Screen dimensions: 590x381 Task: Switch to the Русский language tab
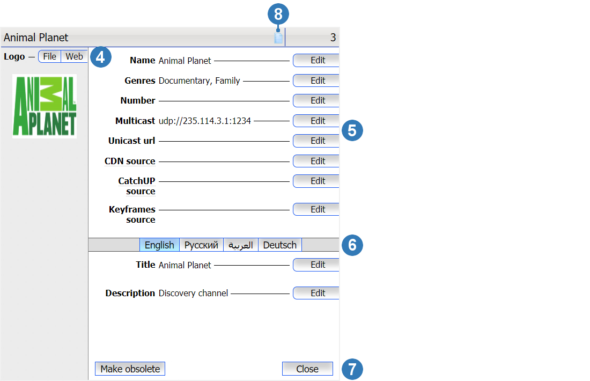click(201, 245)
